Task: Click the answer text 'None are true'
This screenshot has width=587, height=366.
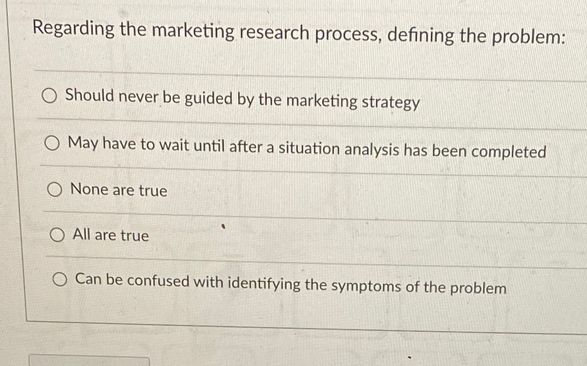Action: click(x=118, y=191)
